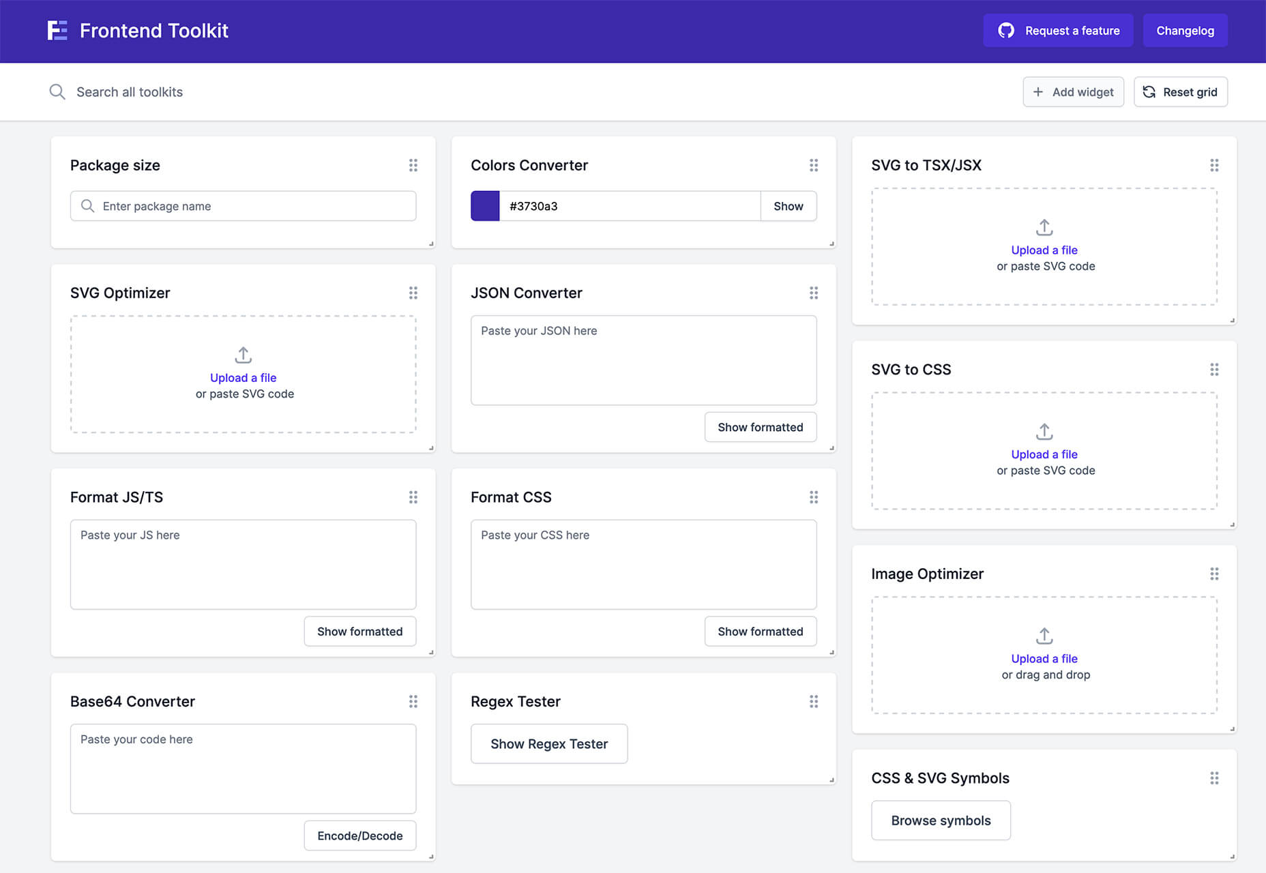Click the Frontend Toolkit title text

154,31
